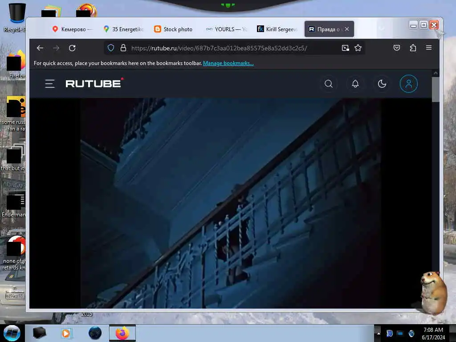
Task: Open tracking protection shield info
Action: coord(111,48)
